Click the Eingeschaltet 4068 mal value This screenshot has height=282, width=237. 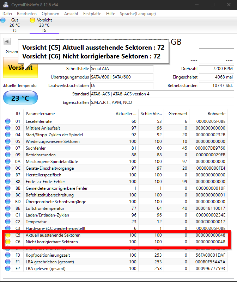point(217,77)
